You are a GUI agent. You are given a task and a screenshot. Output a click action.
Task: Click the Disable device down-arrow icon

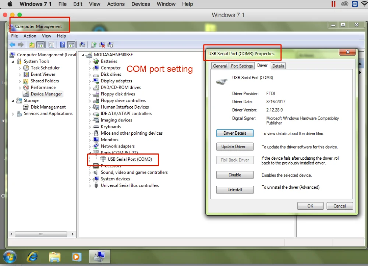tap(110, 45)
